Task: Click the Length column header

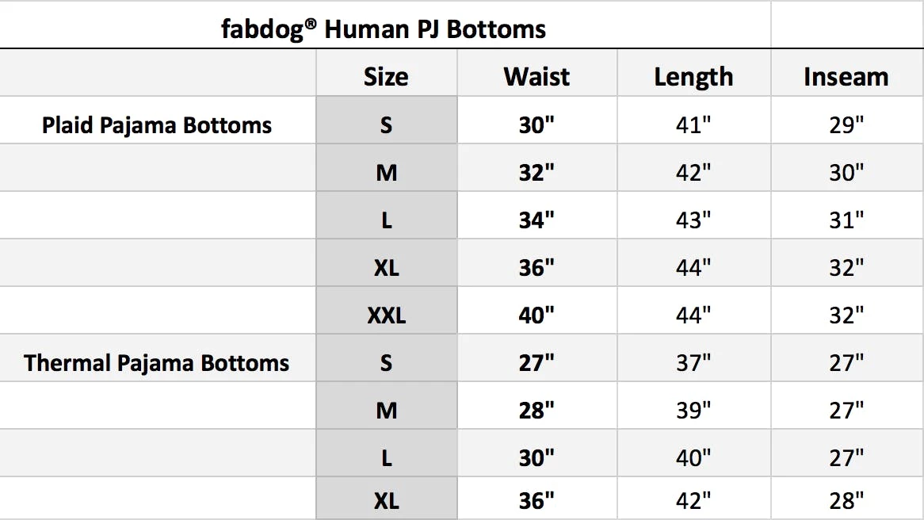Action: [x=693, y=77]
